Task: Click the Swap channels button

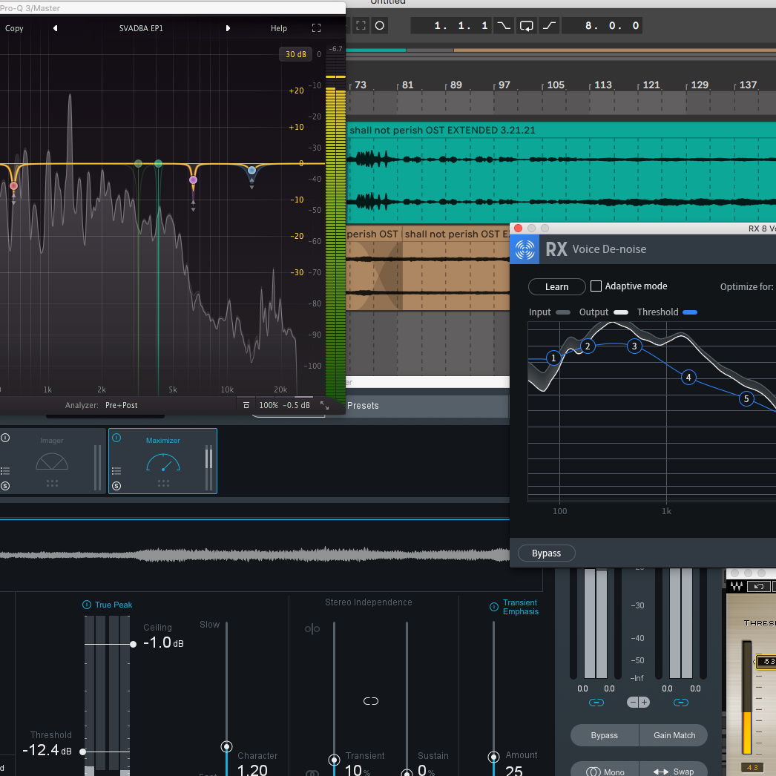Action: (x=674, y=771)
